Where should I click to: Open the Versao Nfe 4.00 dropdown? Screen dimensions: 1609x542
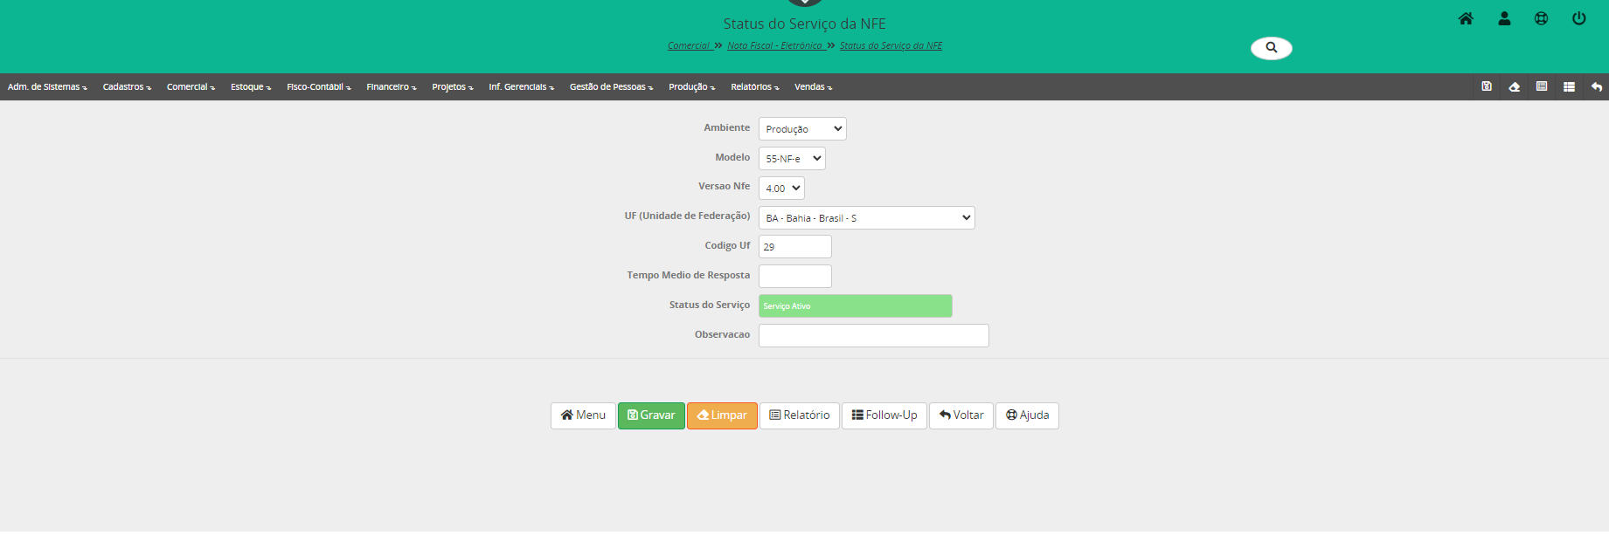[x=780, y=189]
